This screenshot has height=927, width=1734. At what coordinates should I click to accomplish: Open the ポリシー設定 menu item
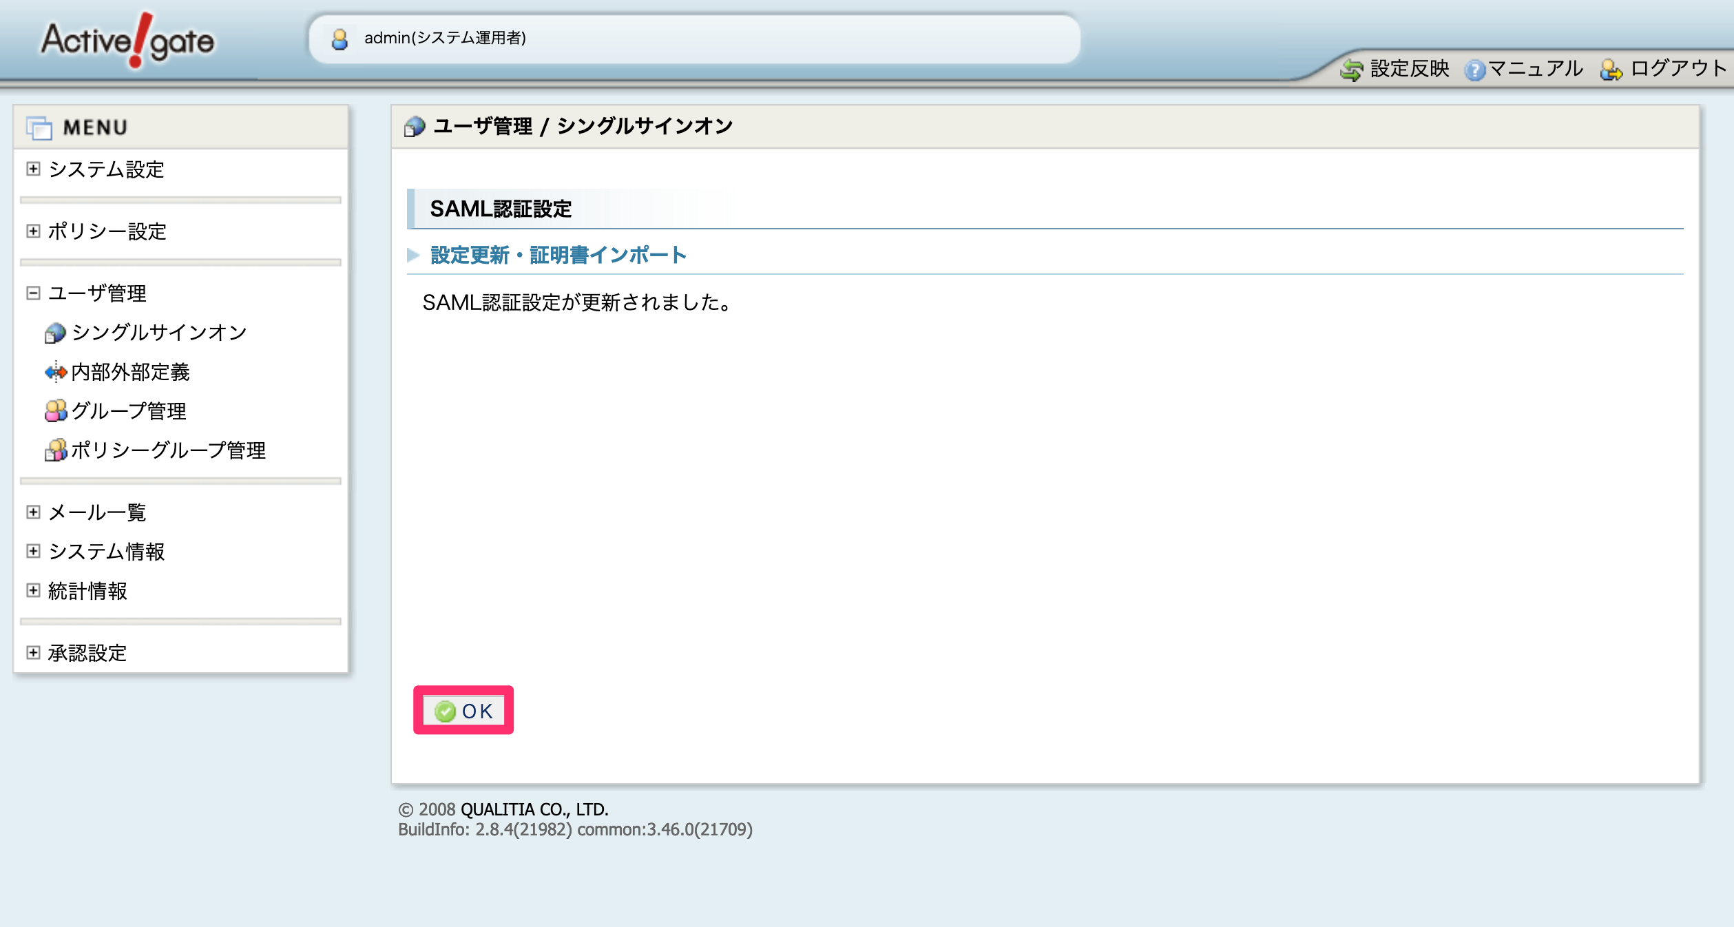107,231
